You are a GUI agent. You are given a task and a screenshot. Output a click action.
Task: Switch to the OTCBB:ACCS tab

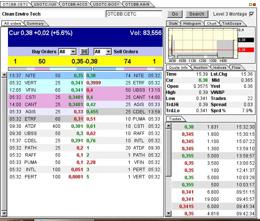[75, 4]
